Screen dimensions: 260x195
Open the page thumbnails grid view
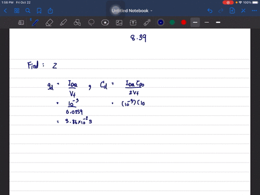[x=17, y=11]
